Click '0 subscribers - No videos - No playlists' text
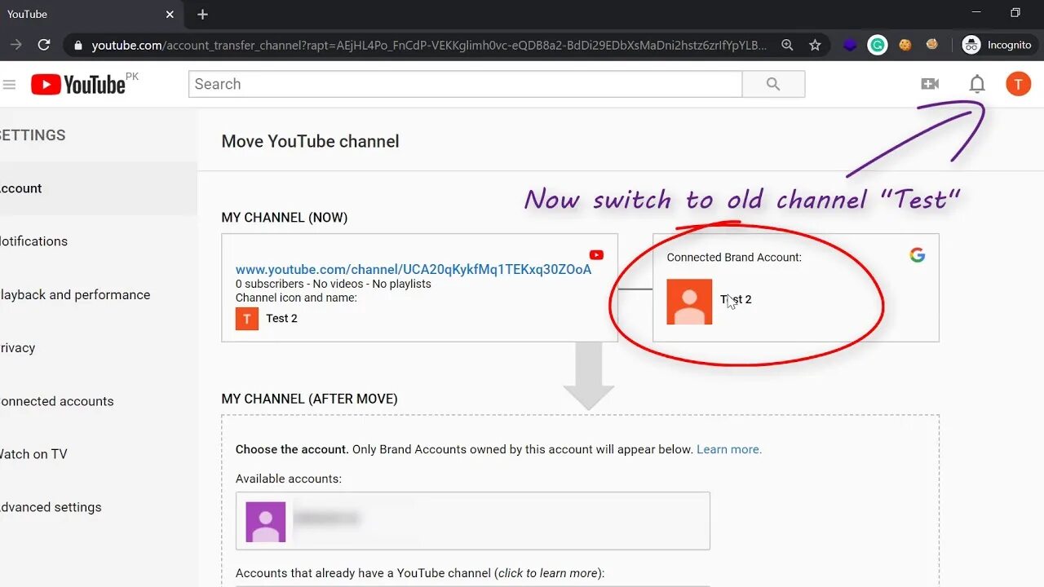The image size is (1044, 587). [x=334, y=284]
